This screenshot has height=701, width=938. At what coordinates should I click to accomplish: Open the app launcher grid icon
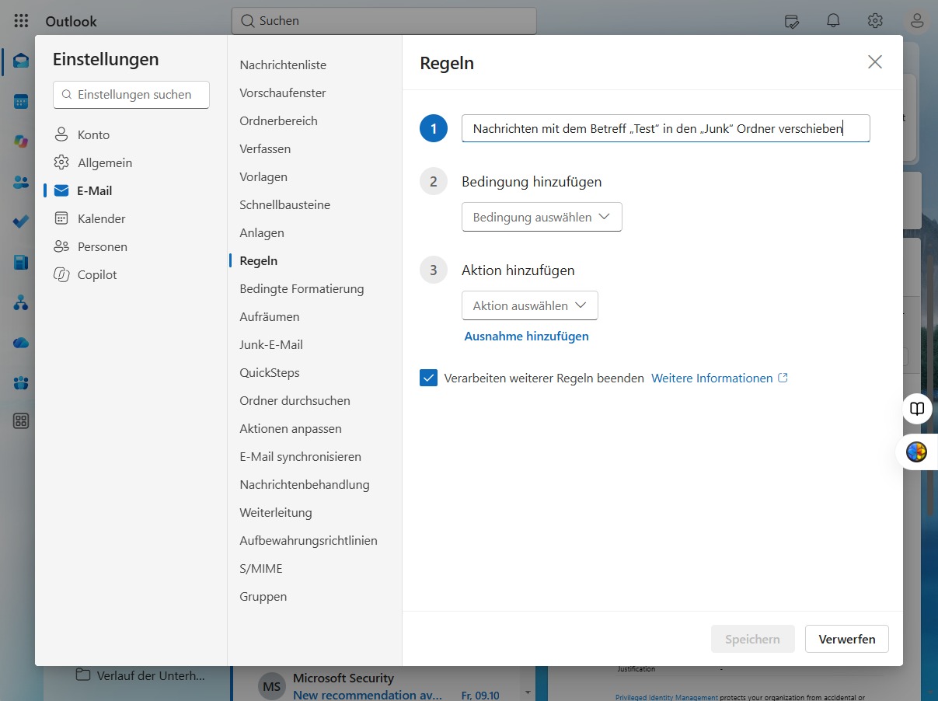(x=21, y=21)
